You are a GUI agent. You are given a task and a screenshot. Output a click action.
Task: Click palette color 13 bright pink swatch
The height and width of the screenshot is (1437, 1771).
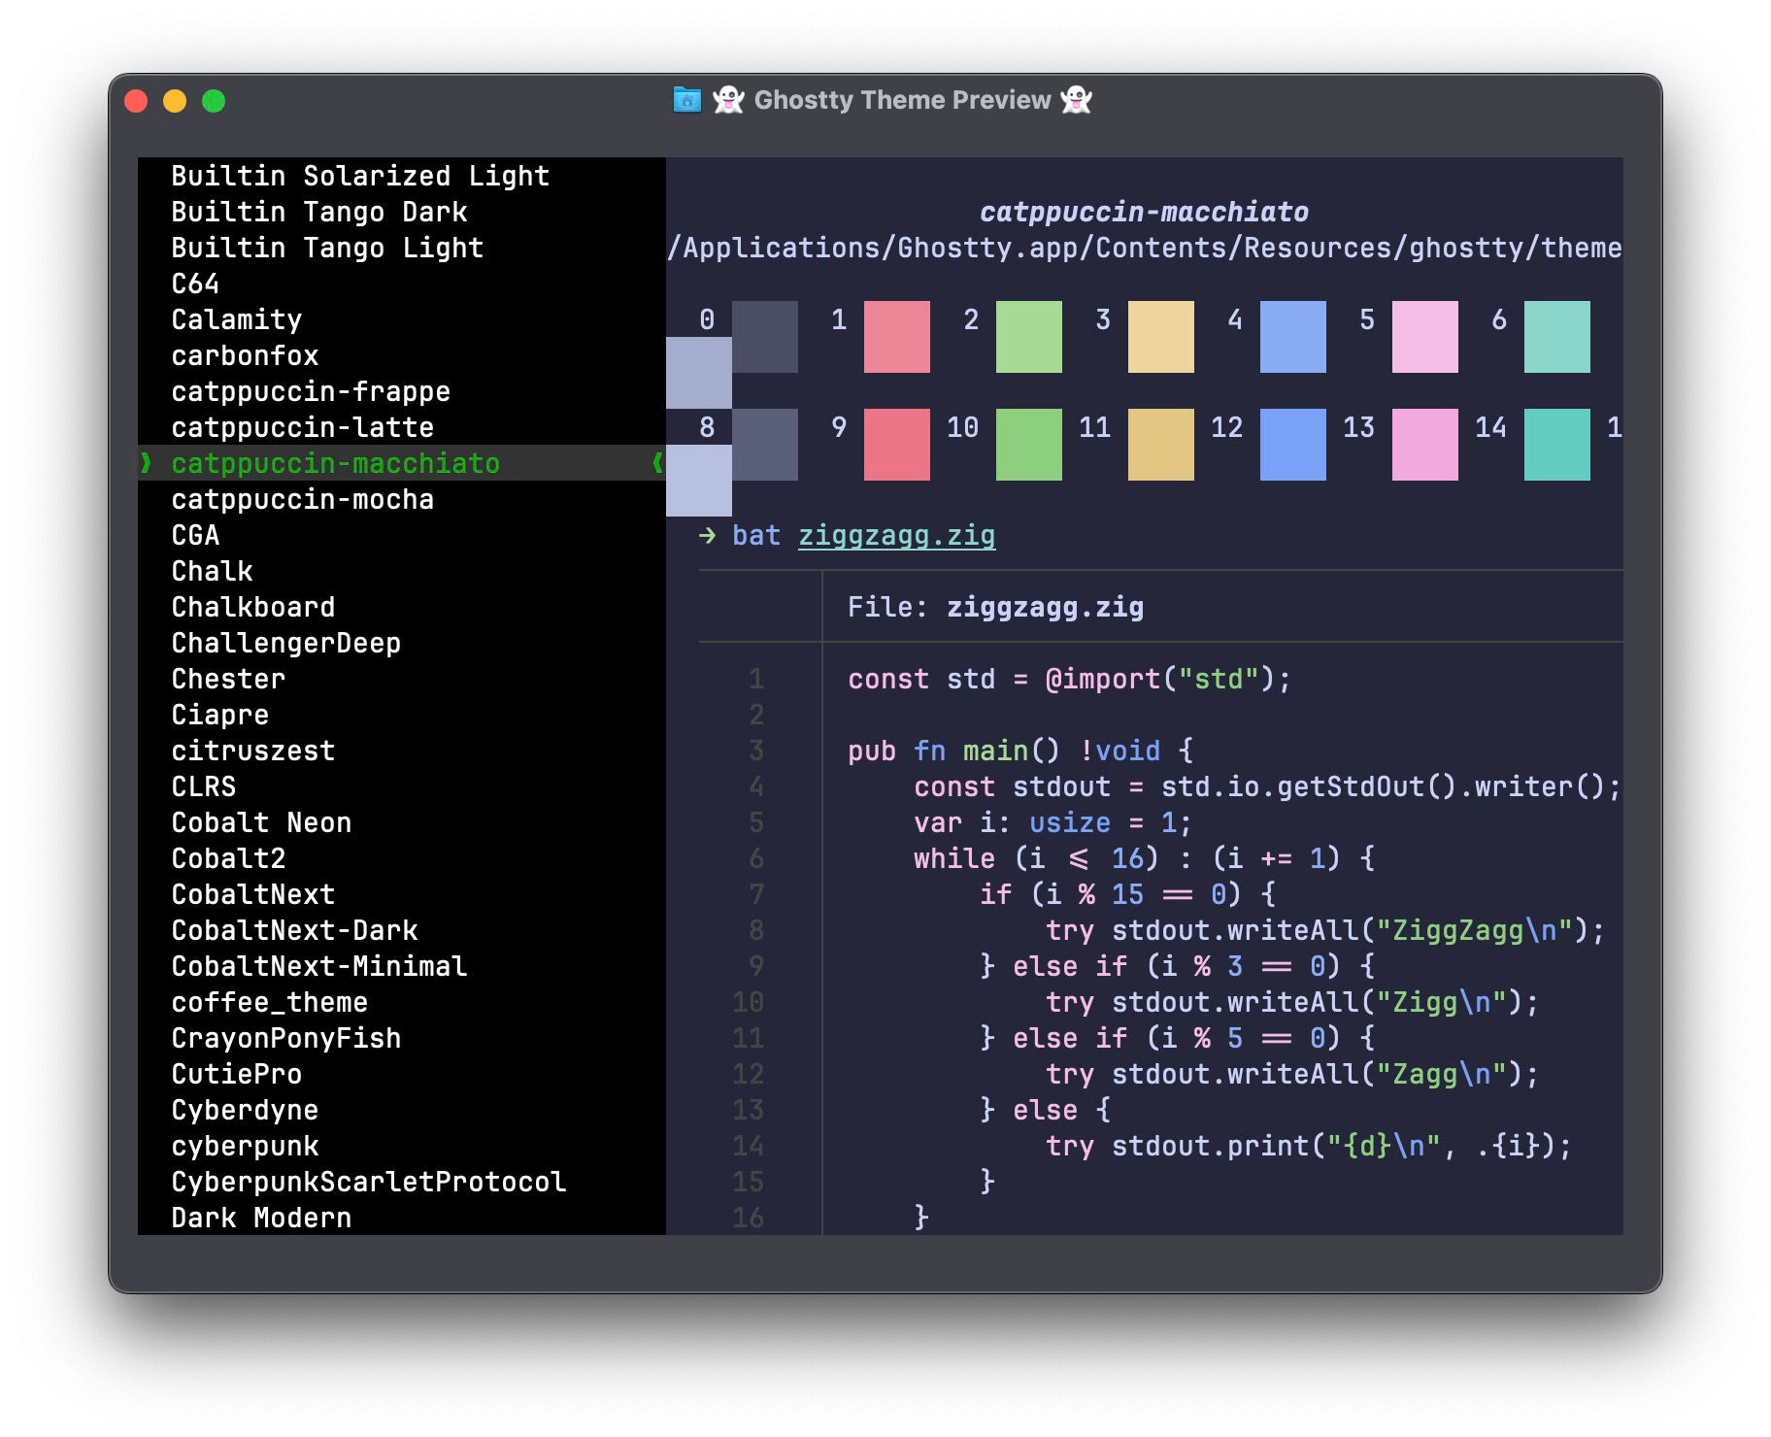(1425, 445)
